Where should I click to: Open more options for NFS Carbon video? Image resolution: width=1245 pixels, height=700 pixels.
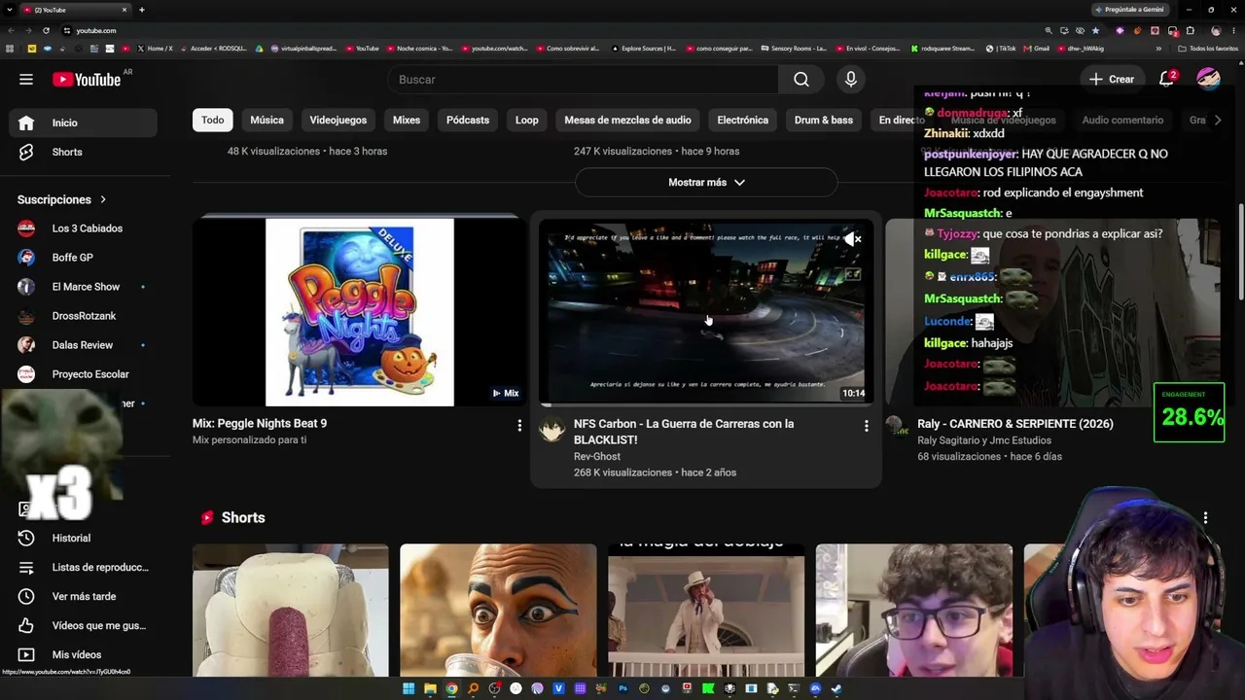[x=866, y=425]
